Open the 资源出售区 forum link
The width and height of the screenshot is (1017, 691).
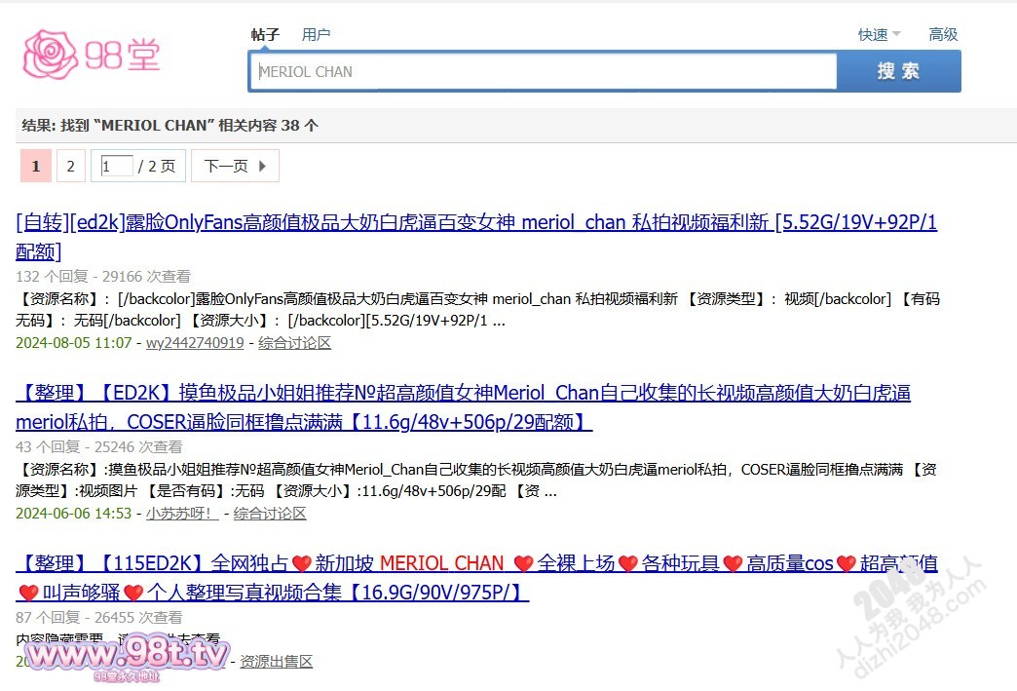[276, 661]
